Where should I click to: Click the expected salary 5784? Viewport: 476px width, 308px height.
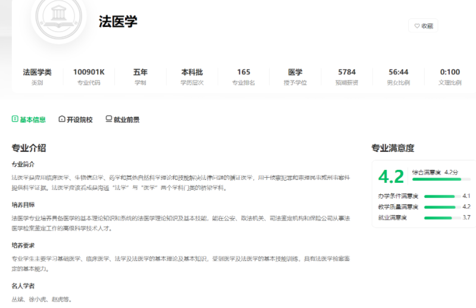click(x=347, y=72)
